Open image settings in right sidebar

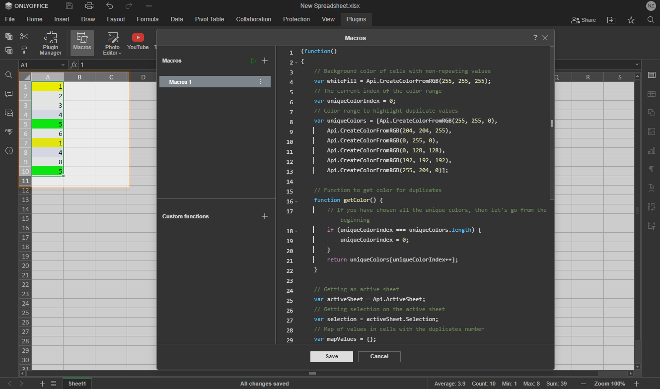(652, 131)
